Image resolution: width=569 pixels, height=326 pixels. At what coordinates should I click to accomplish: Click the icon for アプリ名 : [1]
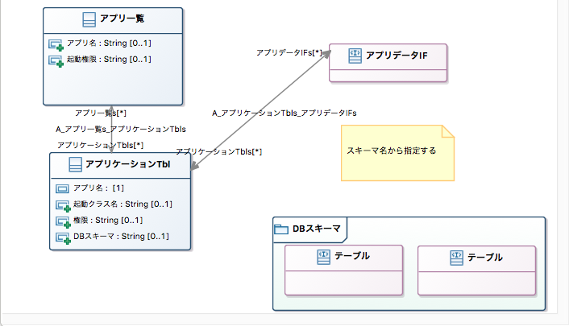[62, 188]
